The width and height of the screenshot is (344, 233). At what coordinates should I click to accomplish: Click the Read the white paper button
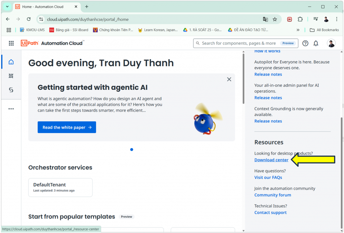[x=67, y=127]
